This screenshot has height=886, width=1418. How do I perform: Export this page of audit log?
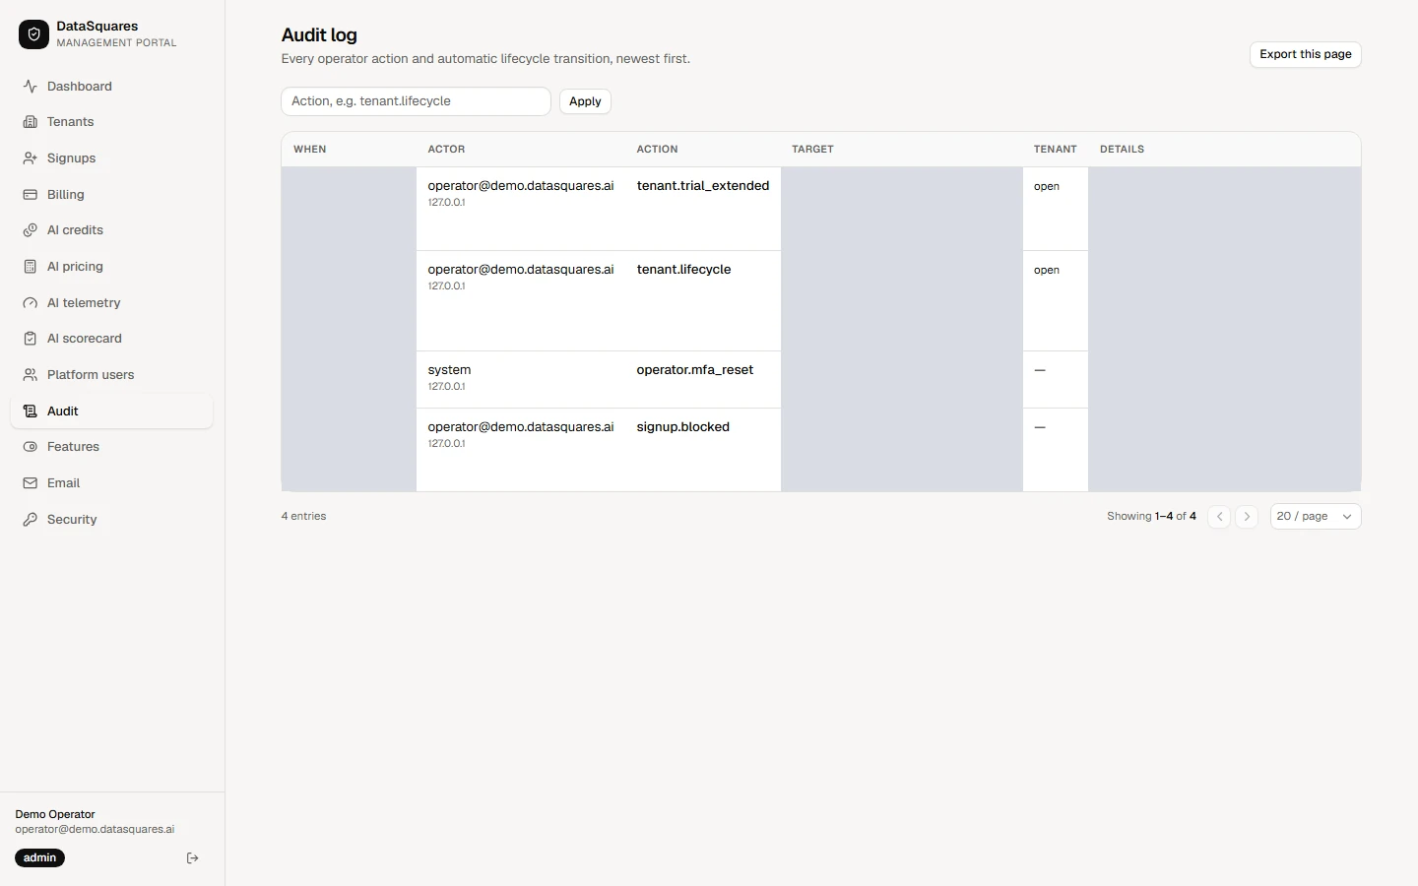point(1306,55)
